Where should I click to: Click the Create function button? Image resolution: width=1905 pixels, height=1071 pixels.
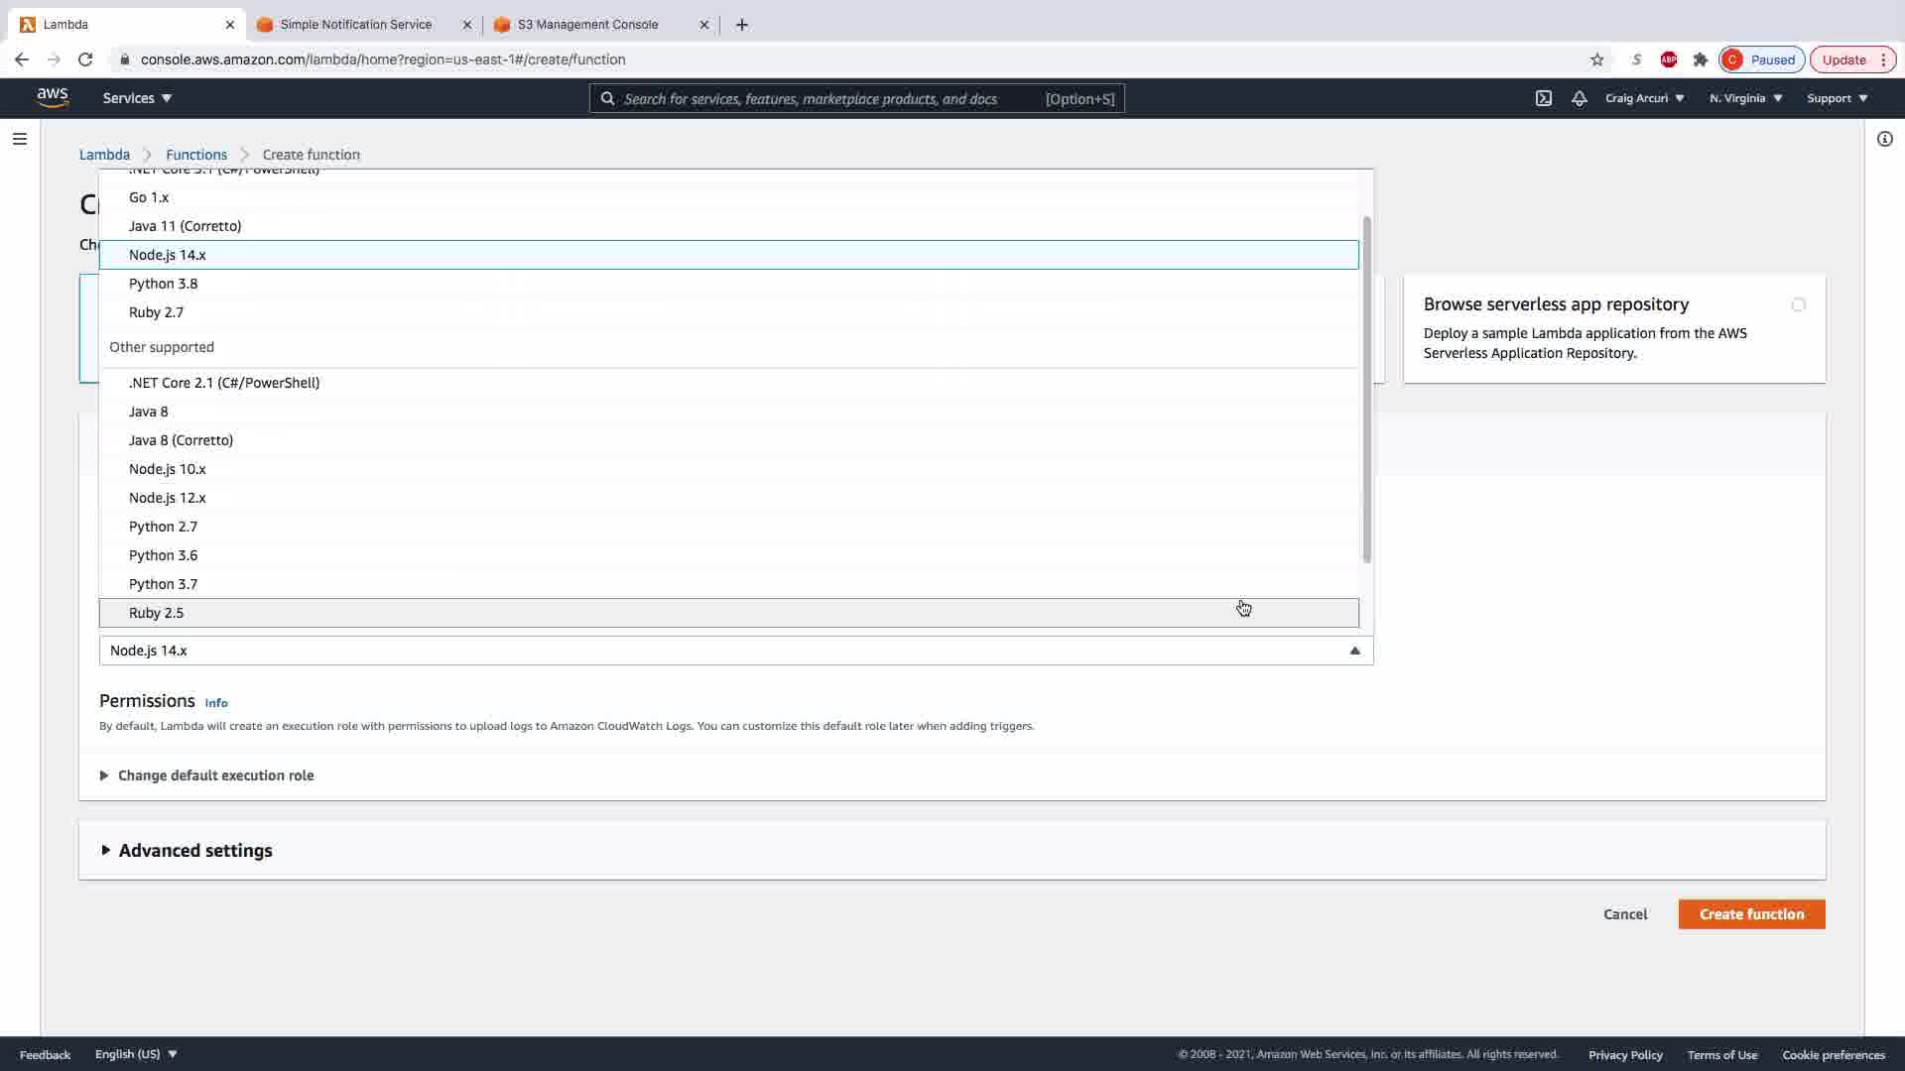click(1750, 914)
